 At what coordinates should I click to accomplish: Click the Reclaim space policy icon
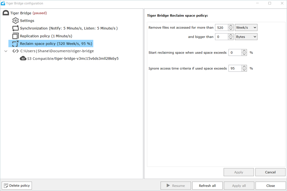15,44
